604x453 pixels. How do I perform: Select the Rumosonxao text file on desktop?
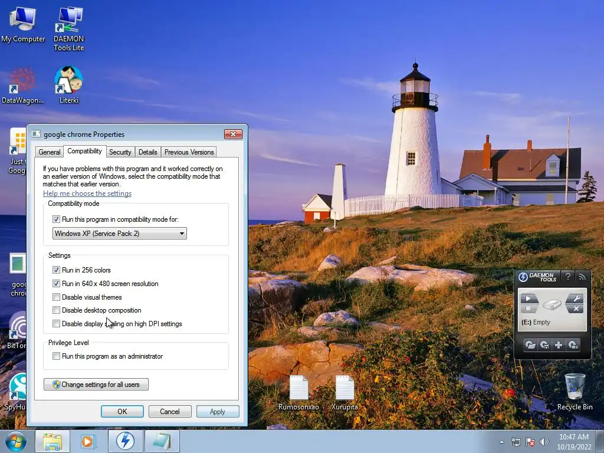point(298,392)
